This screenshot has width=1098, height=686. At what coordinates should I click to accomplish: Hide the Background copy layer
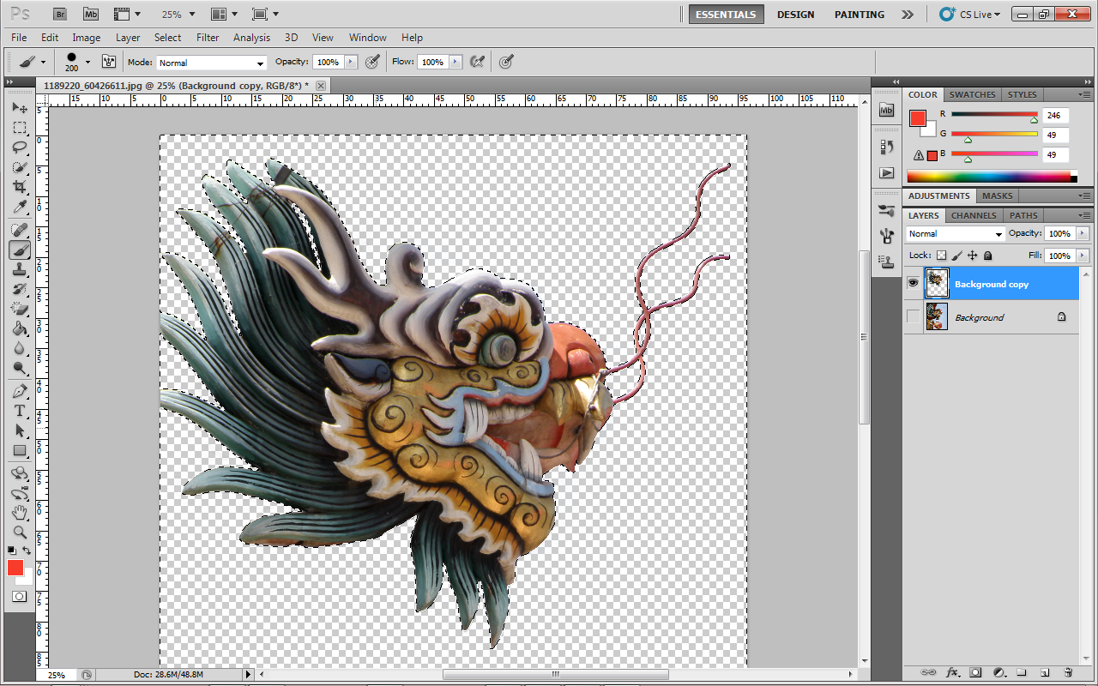point(913,284)
